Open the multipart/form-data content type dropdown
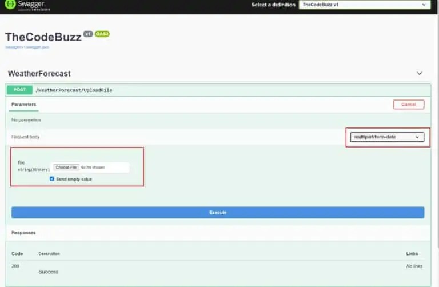 (387, 137)
